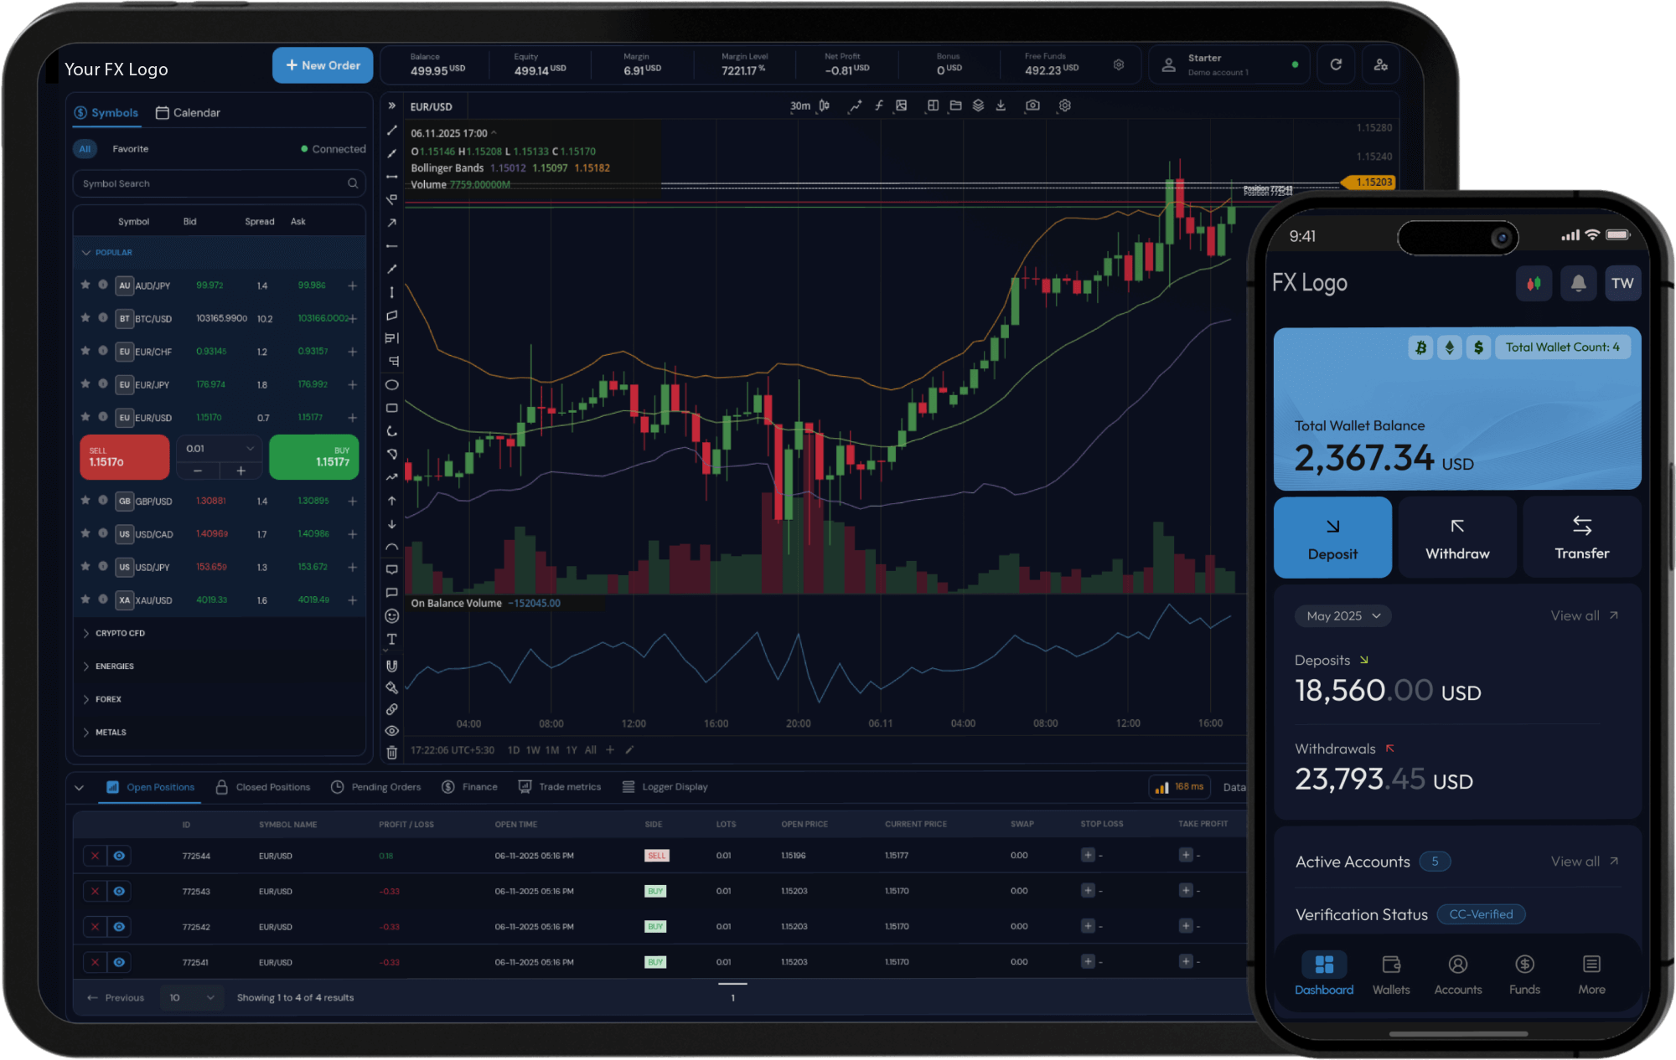Screen dimensions: 1676x1060
Task: Select the trend line drawing tool
Action: [391, 131]
